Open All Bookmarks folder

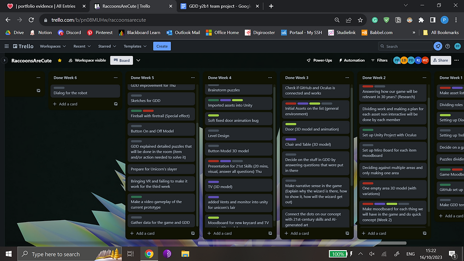441,33
